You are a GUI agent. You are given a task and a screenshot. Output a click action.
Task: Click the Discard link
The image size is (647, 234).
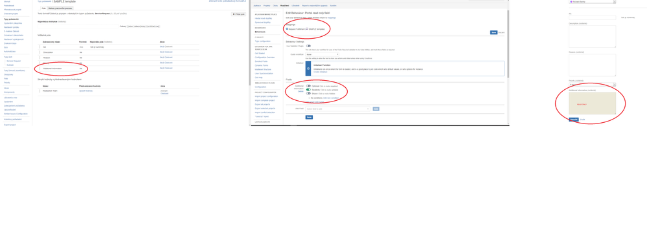(x=501, y=32)
